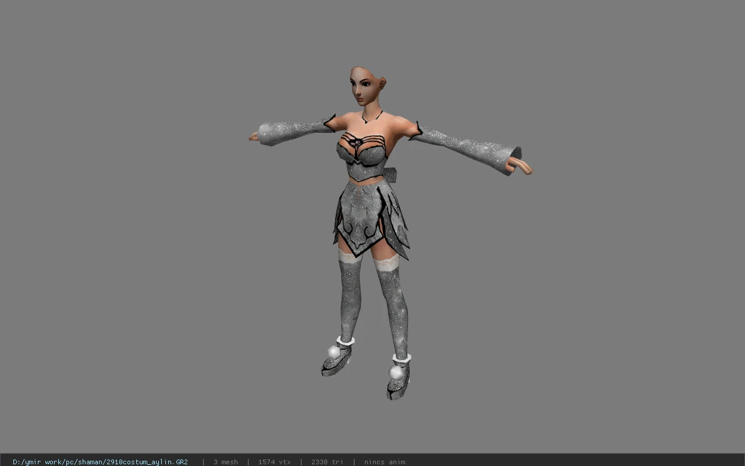Viewport: 745px width, 466px height.
Task: Click the "nincs anim" animation status label
Action: click(x=385, y=462)
